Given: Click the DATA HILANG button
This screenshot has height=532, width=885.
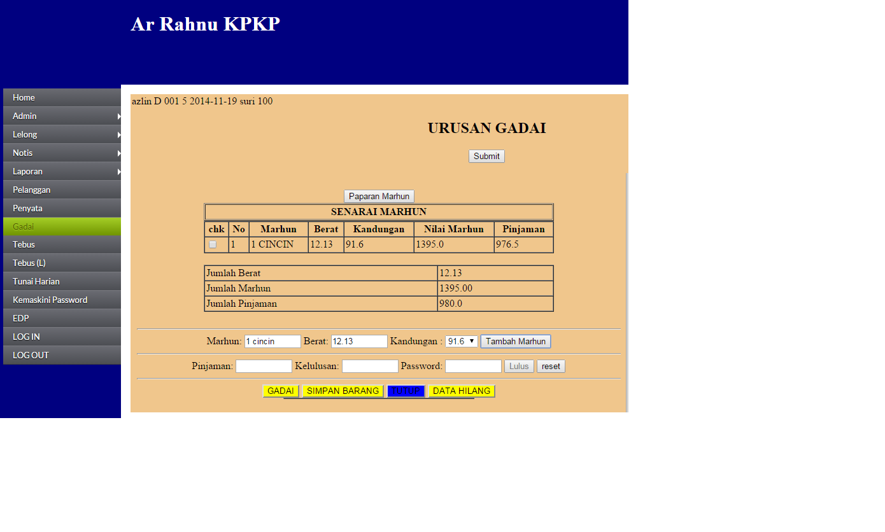Looking at the screenshot, I should (462, 391).
